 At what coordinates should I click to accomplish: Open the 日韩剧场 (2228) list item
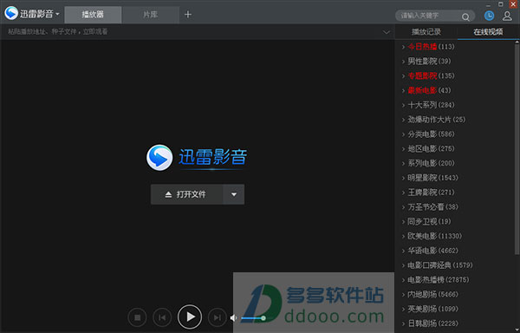[430, 324]
